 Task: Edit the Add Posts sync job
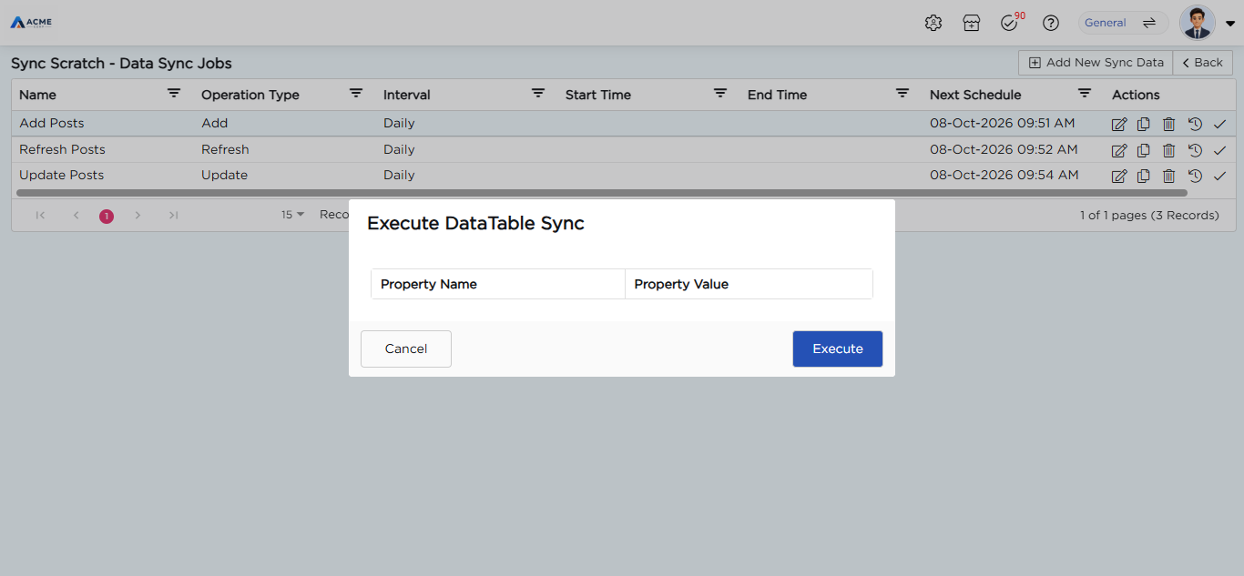[x=1119, y=125]
